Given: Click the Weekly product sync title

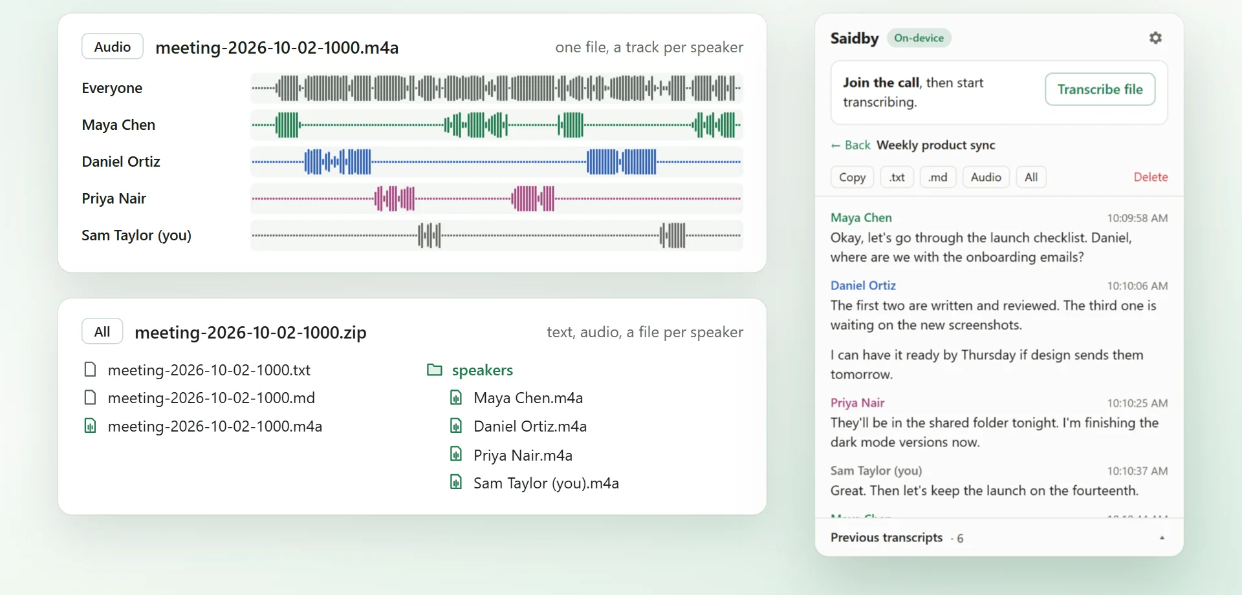Looking at the screenshot, I should (935, 145).
